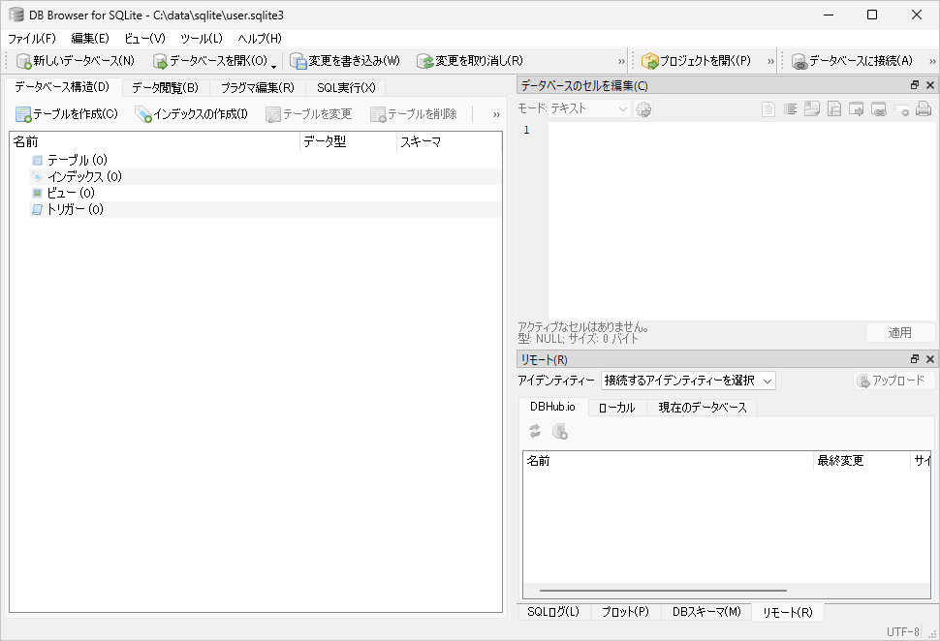
Task: Open the ヘルプ(H) menu
Action: pyautogui.click(x=260, y=39)
